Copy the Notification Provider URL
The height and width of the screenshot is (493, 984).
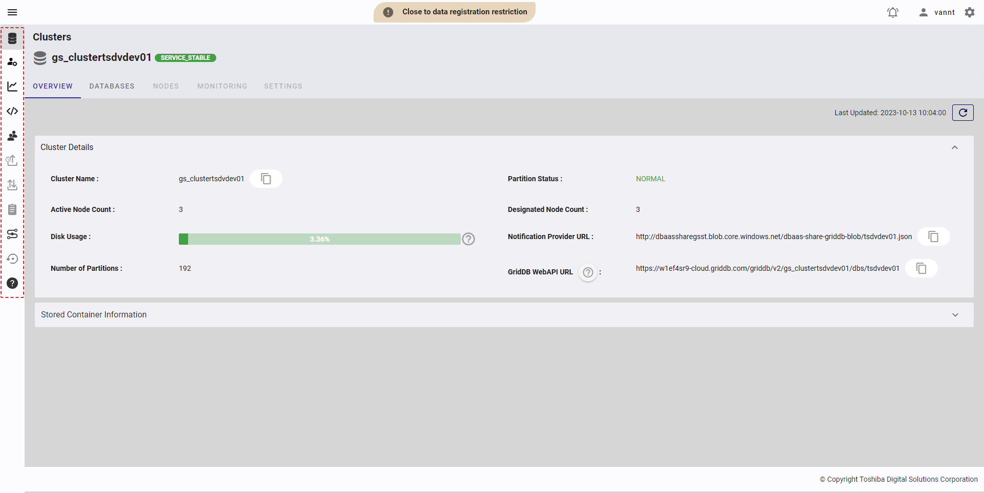coord(933,237)
